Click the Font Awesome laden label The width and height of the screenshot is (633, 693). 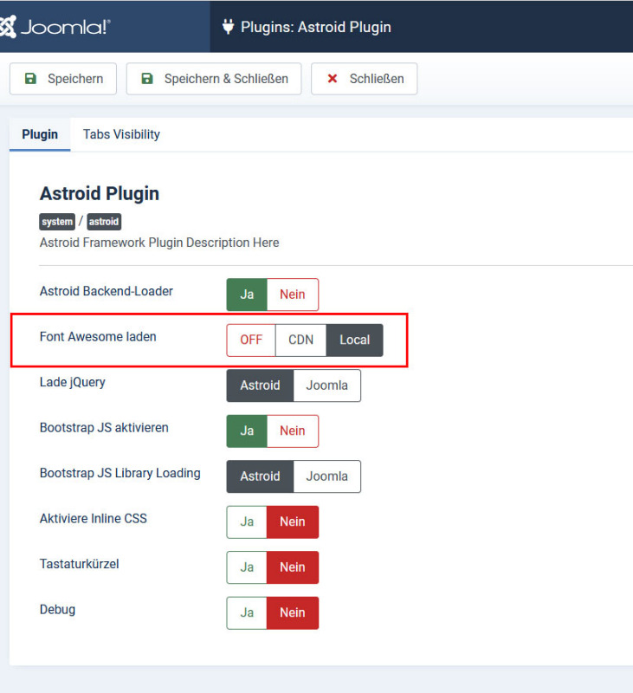click(x=98, y=337)
